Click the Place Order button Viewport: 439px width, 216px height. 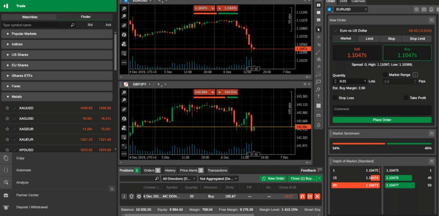pos(382,120)
